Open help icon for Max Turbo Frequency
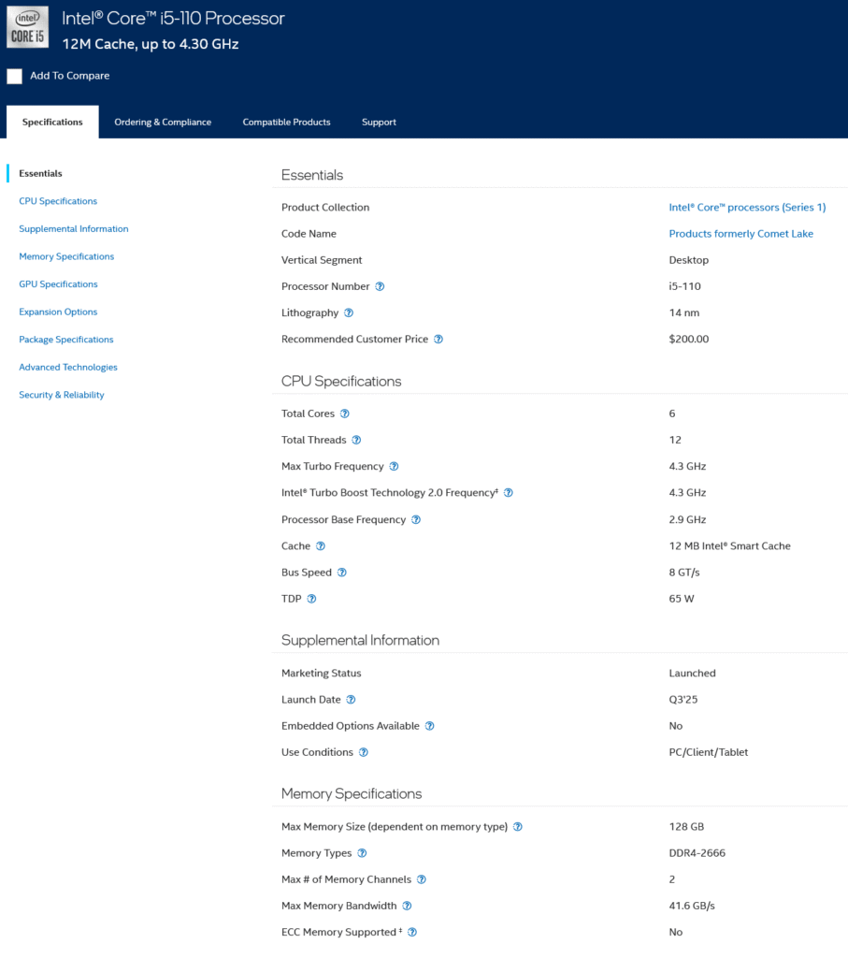 394,466
